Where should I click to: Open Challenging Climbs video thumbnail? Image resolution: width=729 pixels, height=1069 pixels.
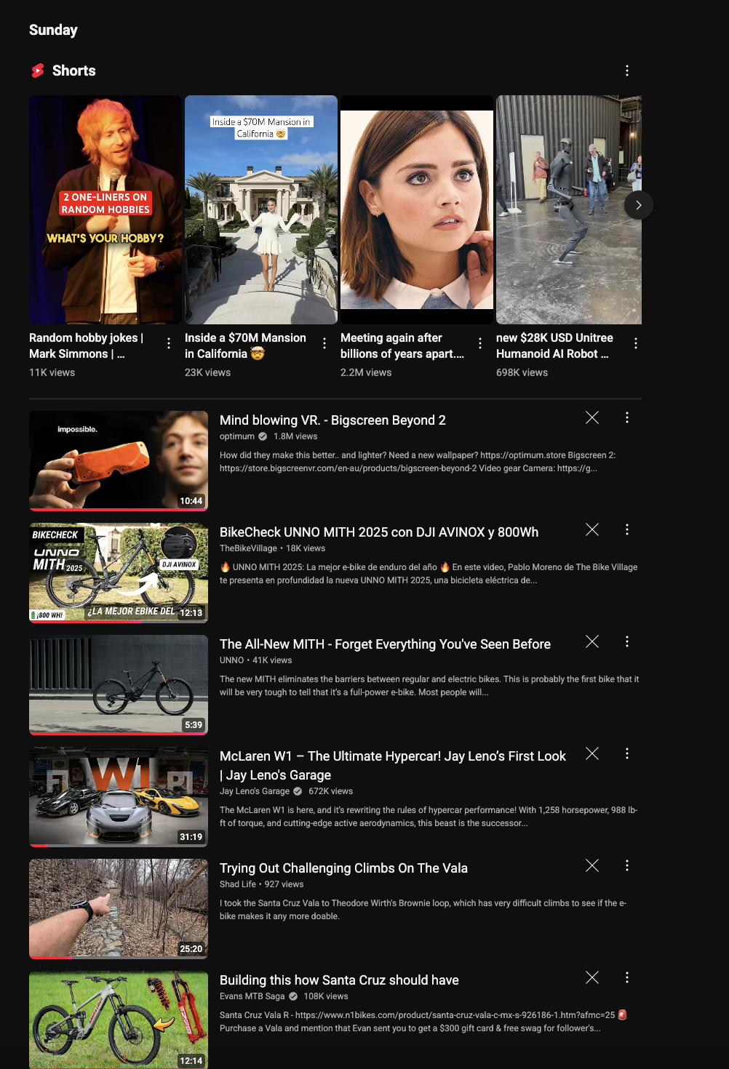click(x=119, y=909)
